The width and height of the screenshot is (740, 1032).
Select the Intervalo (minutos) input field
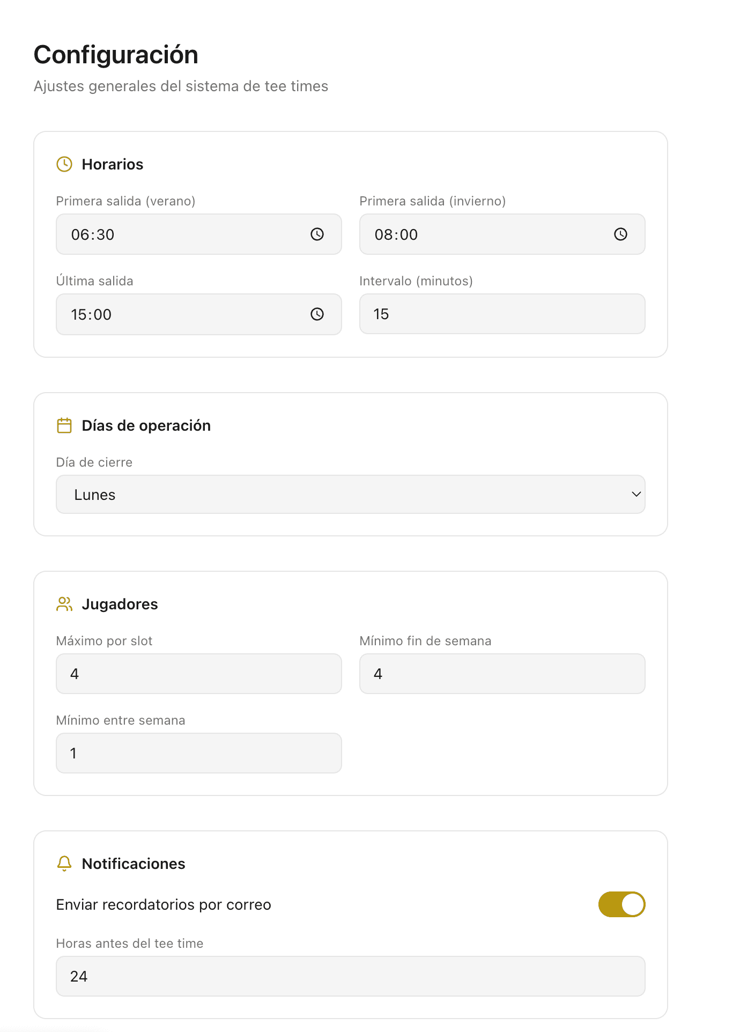[501, 314]
